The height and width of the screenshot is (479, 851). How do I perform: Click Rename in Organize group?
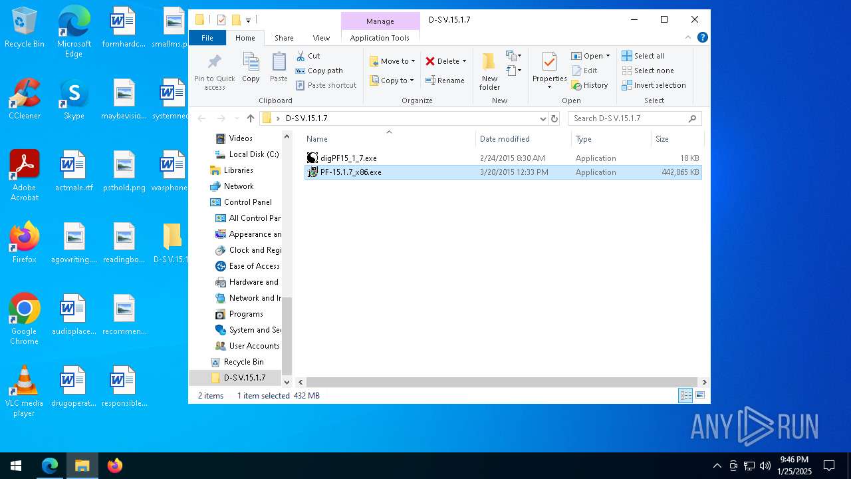[445, 80]
